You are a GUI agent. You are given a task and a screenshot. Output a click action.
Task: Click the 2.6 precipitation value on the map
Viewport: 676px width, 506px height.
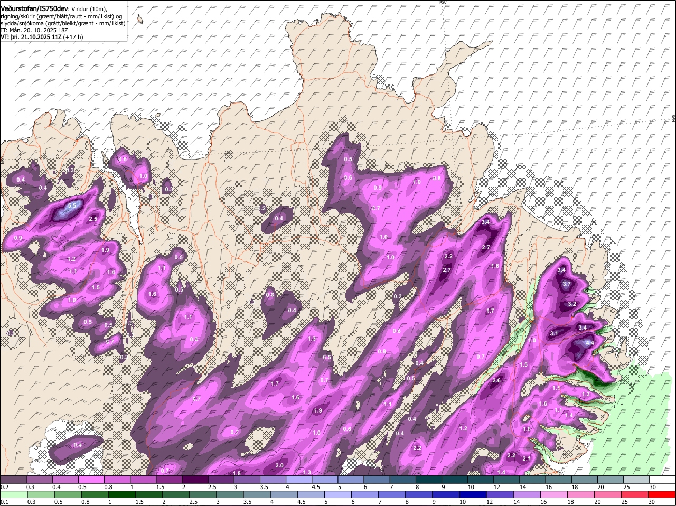tap(496, 381)
